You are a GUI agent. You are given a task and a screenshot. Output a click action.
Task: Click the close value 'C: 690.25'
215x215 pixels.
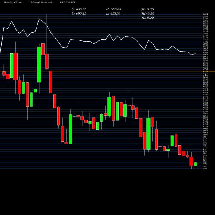tap(79, 13)
